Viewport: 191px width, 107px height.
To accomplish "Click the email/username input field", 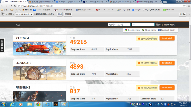I will click(119, 25).
